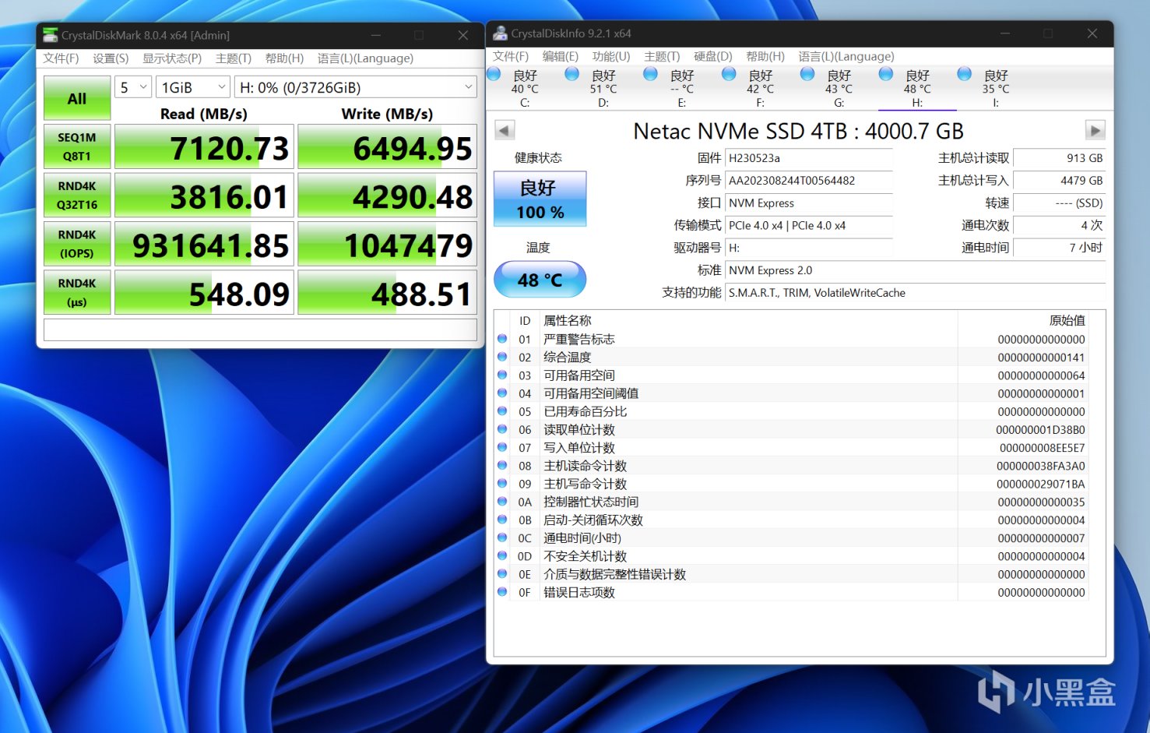Screen dimensions: 1150x733
Task: Click the next disk arrow in CrystalDiskInfo
Action: [x=1095, y=130]
